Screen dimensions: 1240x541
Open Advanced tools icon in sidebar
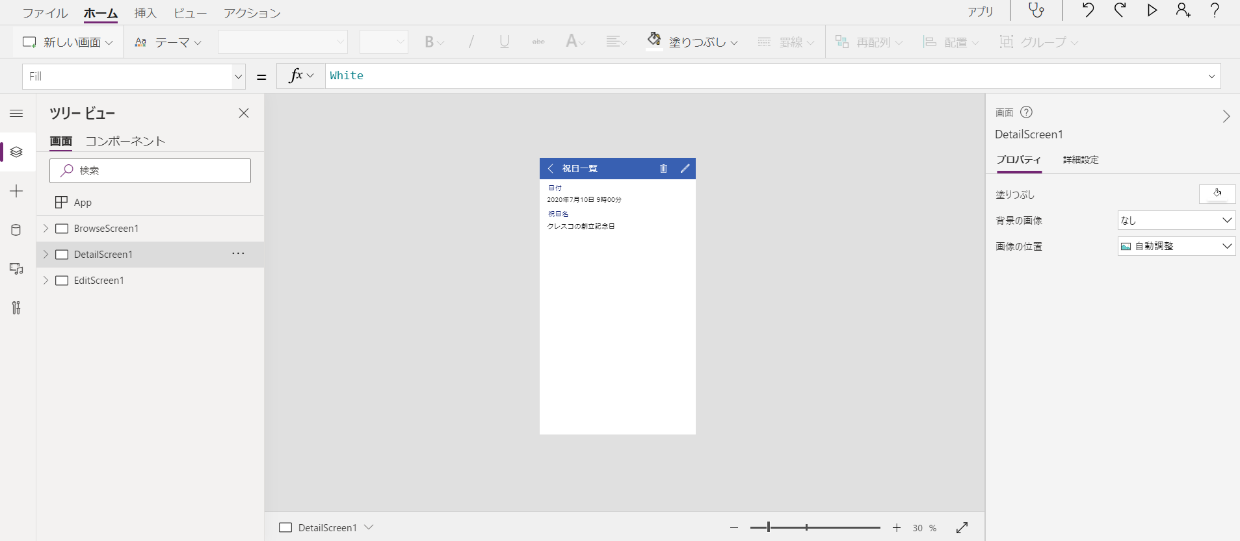(17, 308)
